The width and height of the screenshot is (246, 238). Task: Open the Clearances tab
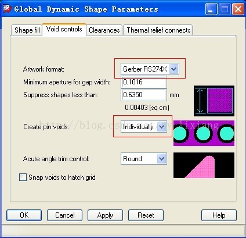[104, 30]
